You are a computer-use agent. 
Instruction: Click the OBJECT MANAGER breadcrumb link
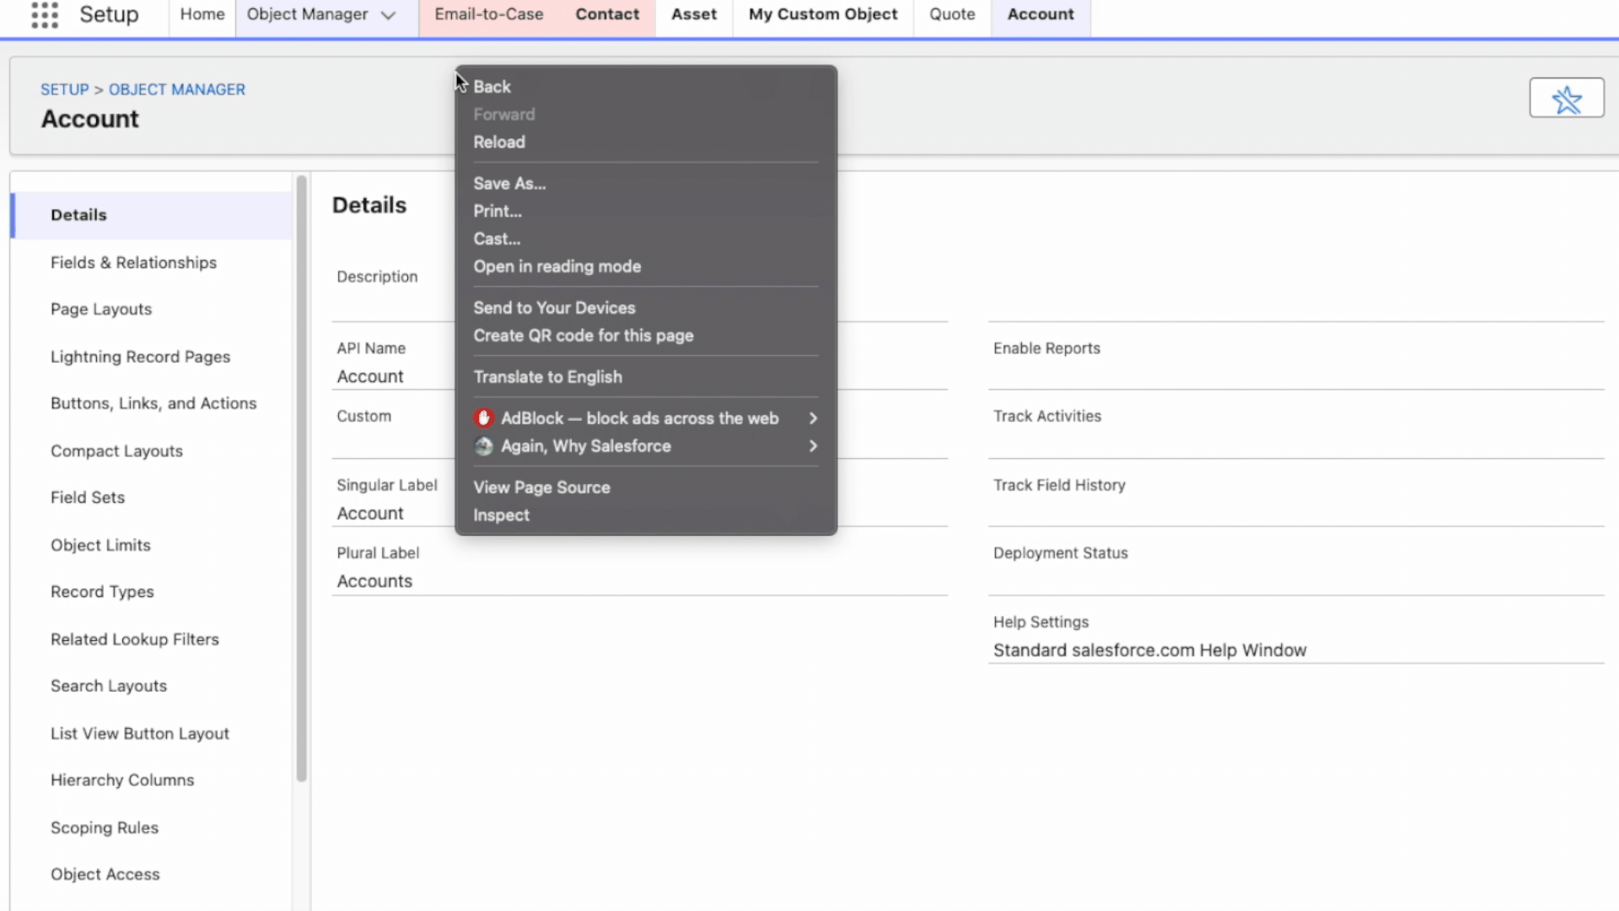pos(177,89)
